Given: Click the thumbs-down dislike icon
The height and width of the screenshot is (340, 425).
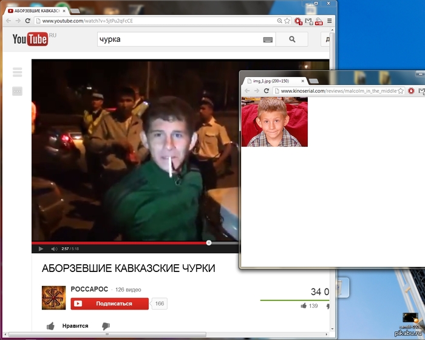Looking at the screenshot, I should point(105,326).
